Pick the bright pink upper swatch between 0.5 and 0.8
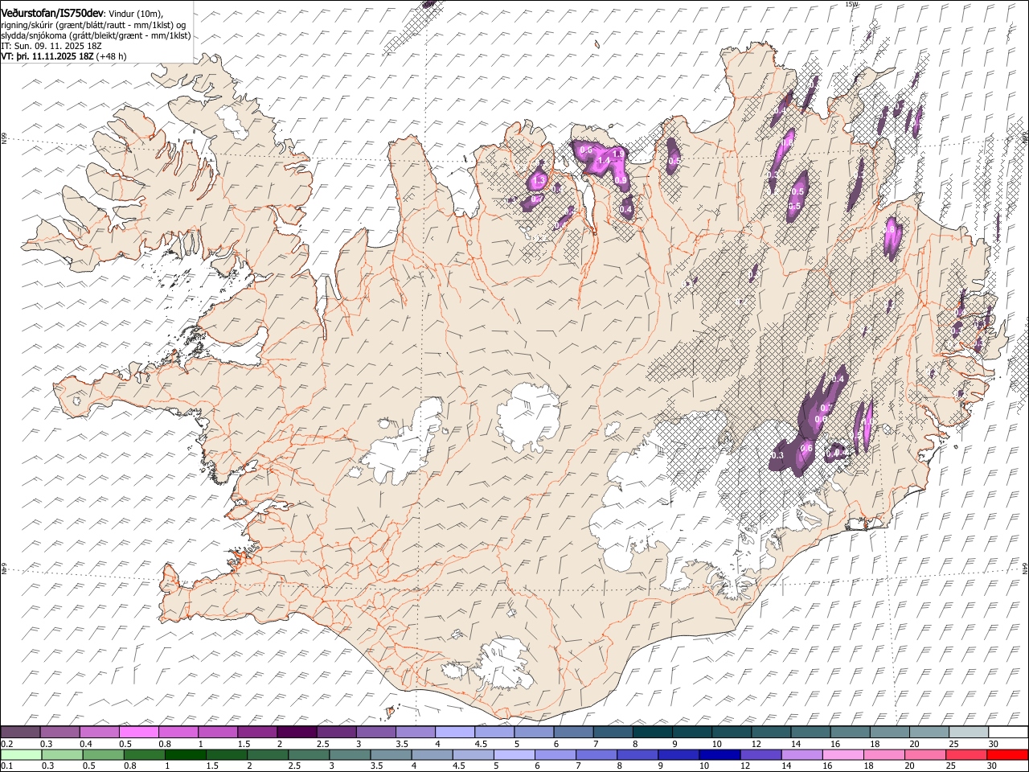This screenshot has width=1029, height=772. pyautogui.click(x=138, y=732)
